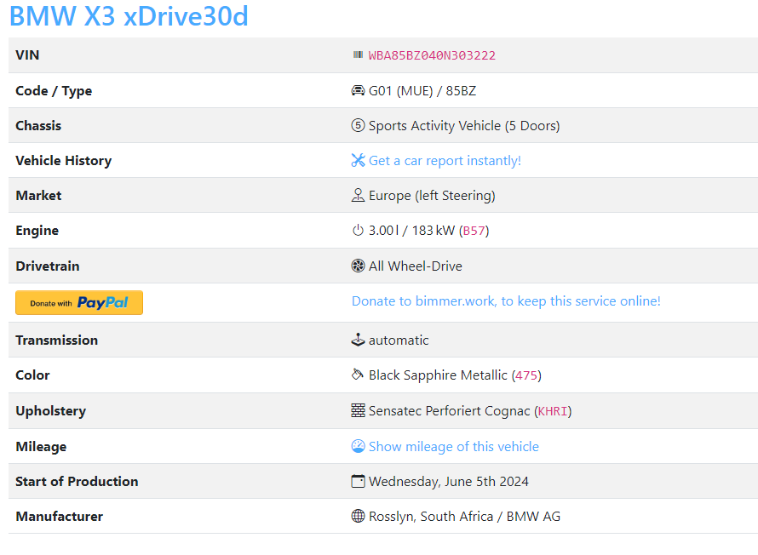Viewport: 758px width, 555px height.
Task: Select the gear shifter icon beside automatic
Action: (x=359, y=339)
